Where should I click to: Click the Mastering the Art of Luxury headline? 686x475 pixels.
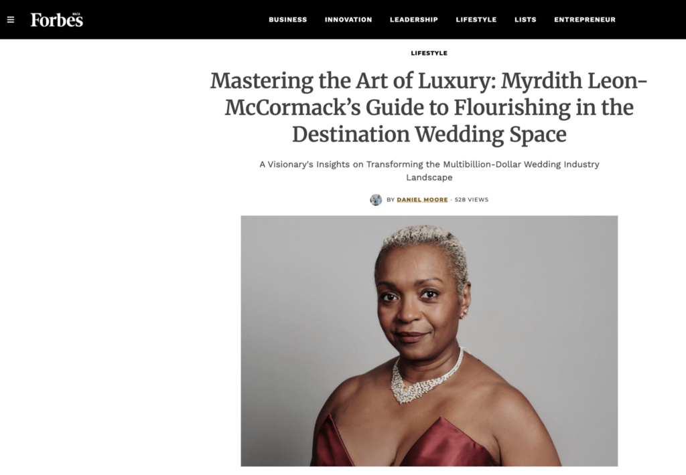[429, 107]
